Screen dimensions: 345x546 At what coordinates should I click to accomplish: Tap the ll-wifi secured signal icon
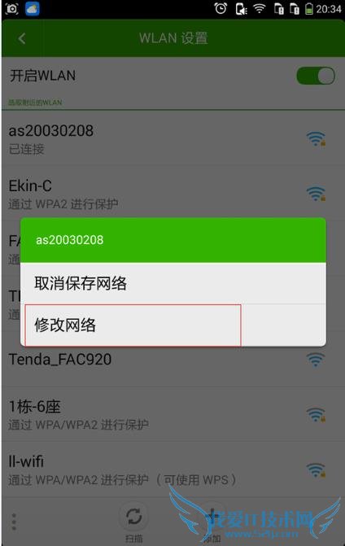(316, 470)
